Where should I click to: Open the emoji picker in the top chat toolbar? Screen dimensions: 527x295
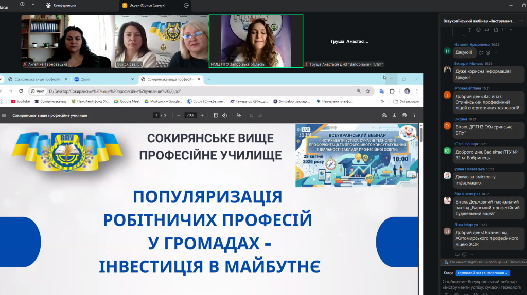(x=477, y=30)
